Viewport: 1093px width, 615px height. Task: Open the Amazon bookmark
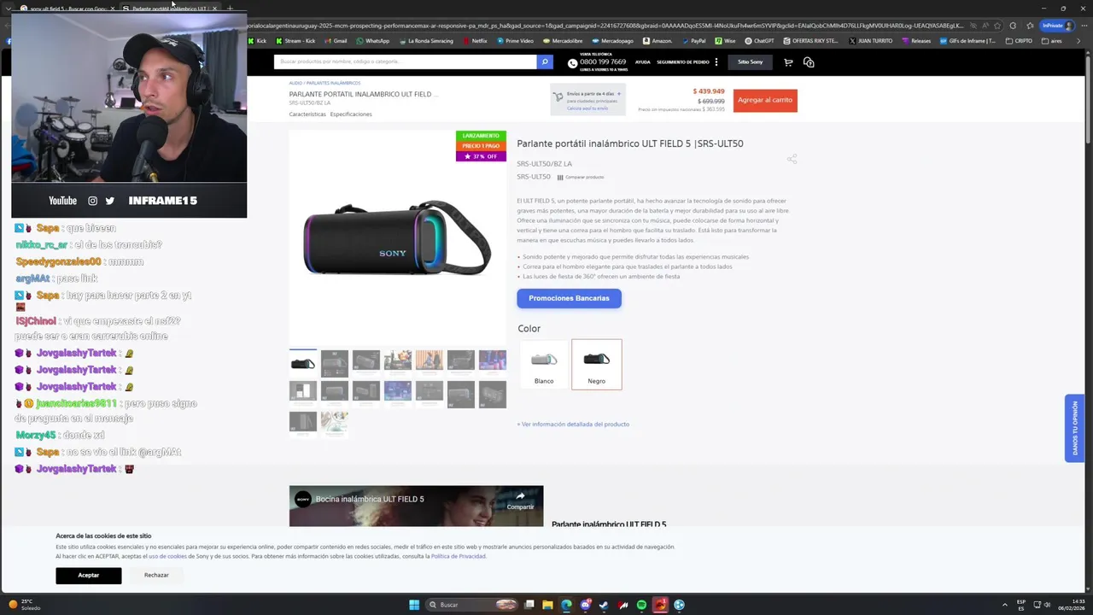pyautogui.click(x=658, y=41)
